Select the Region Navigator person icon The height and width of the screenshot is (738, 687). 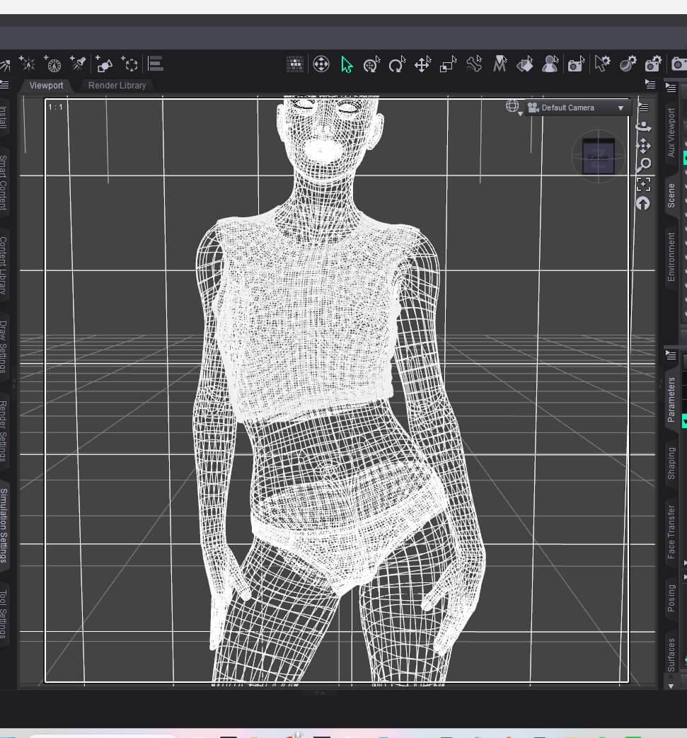pos(550,64)
